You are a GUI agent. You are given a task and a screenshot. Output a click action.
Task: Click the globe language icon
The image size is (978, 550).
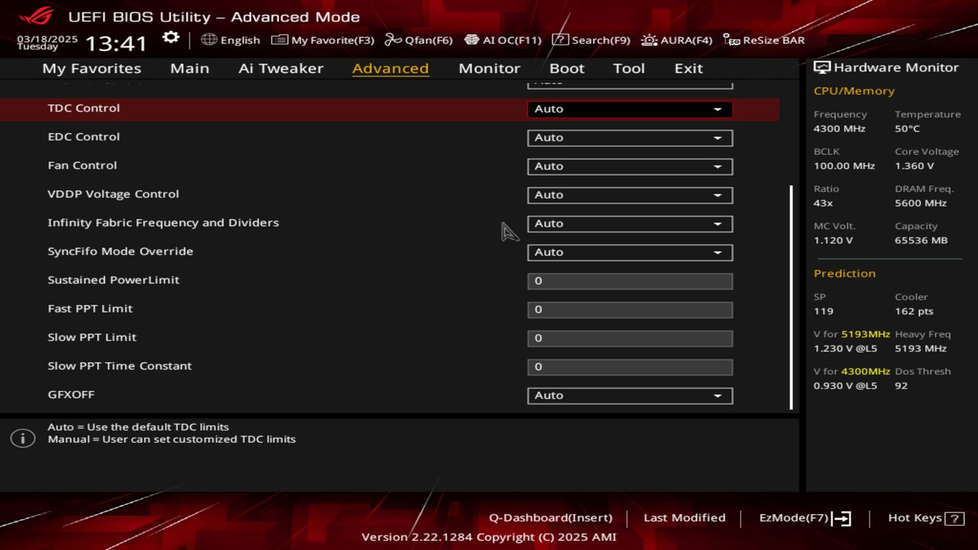(209, 40)
